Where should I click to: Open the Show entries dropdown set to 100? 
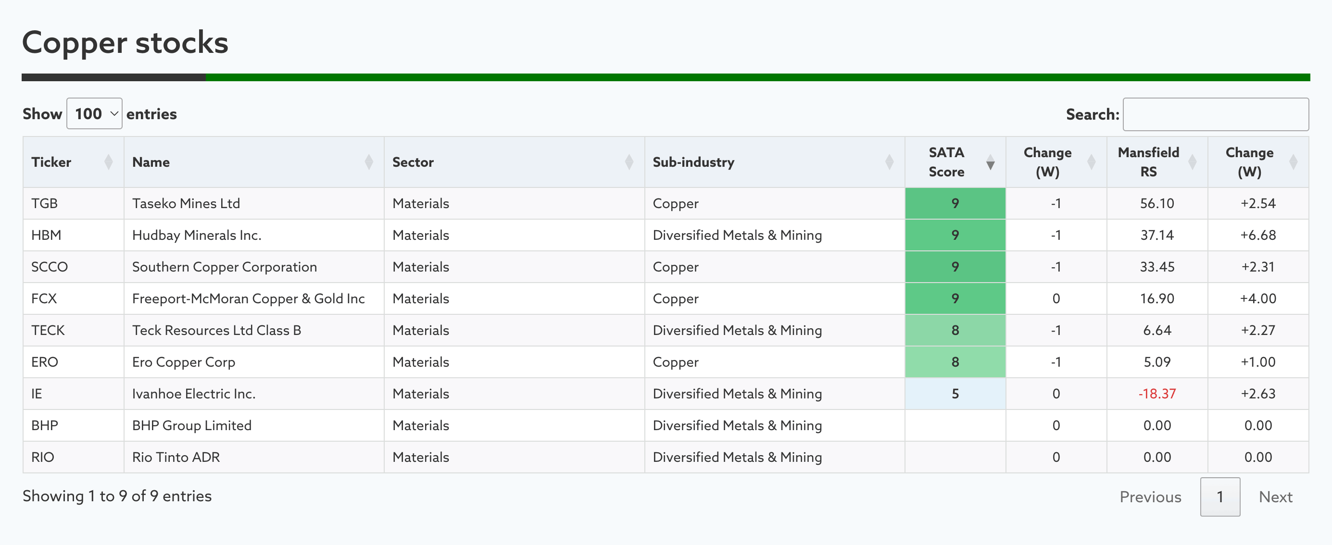coord(95,113)
